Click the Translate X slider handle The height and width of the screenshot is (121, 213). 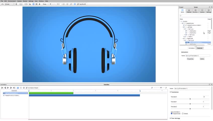tap(190, 99)
